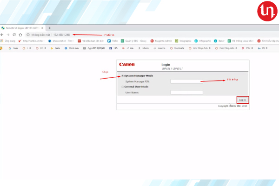Viewport: 279px width, 186px height.
Task: Click the first Rank n/a toolbar item
Action: 72,48
